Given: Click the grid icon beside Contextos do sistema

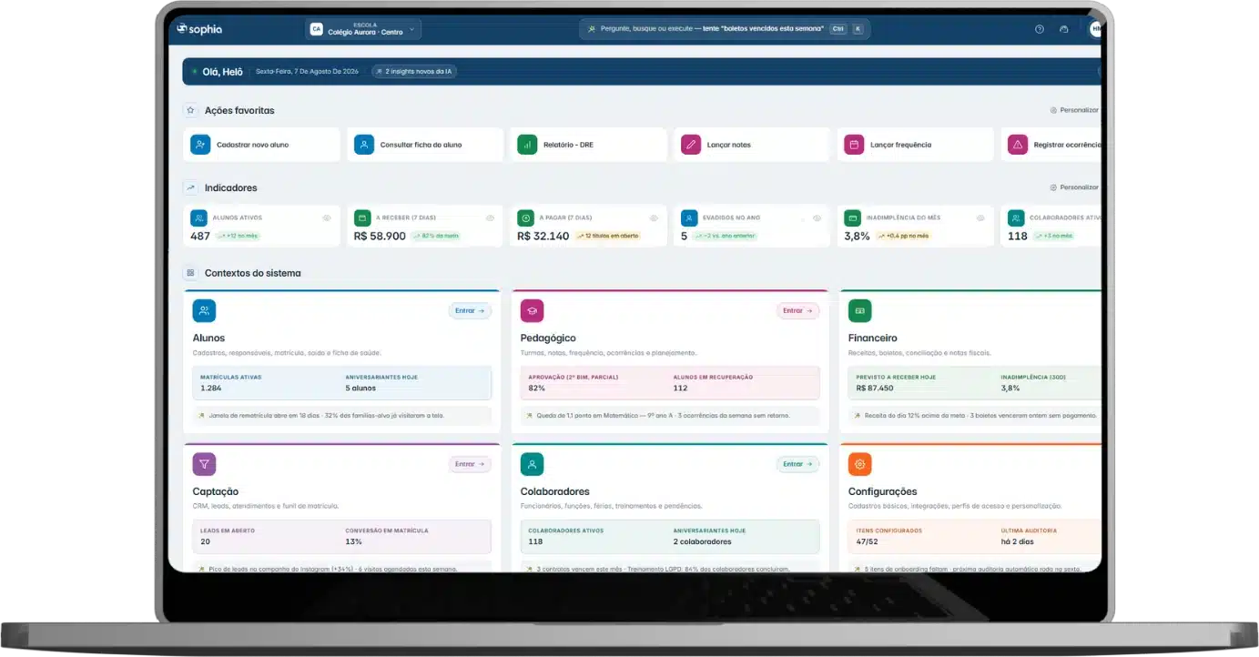Looking at the screenshot, I should click(190, 273).
